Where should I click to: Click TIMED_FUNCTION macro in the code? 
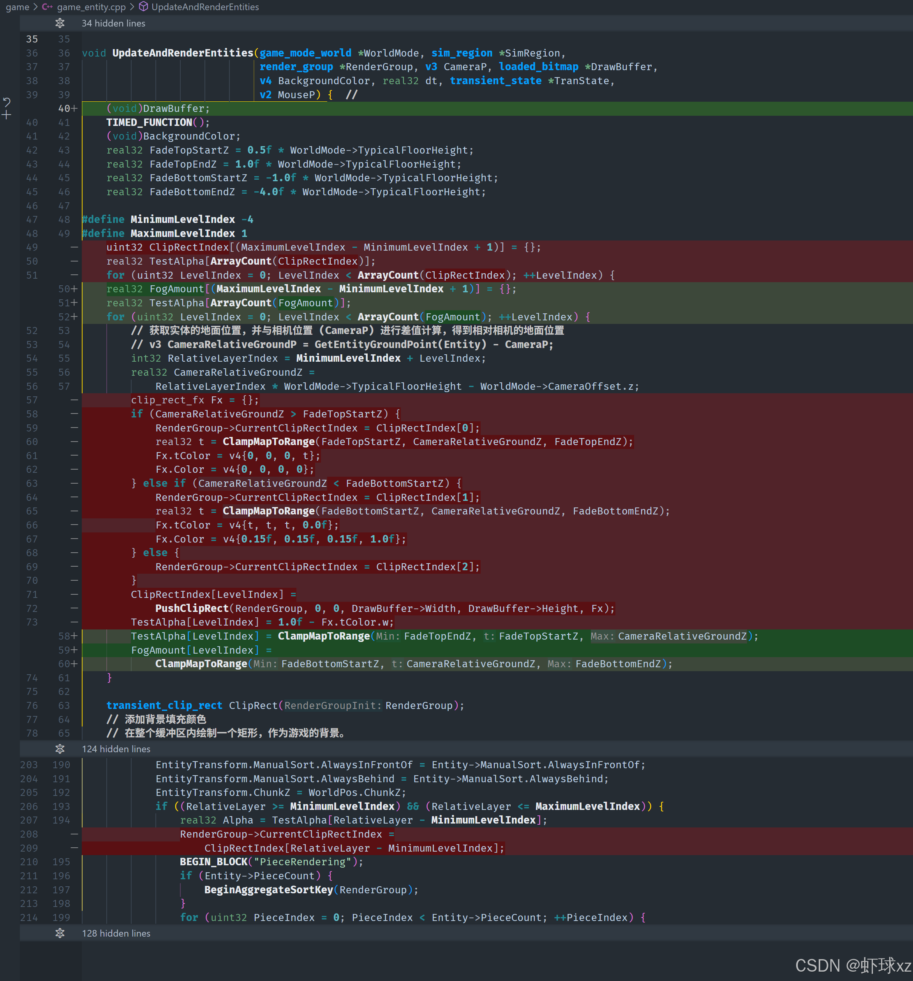tap(149, 122)
